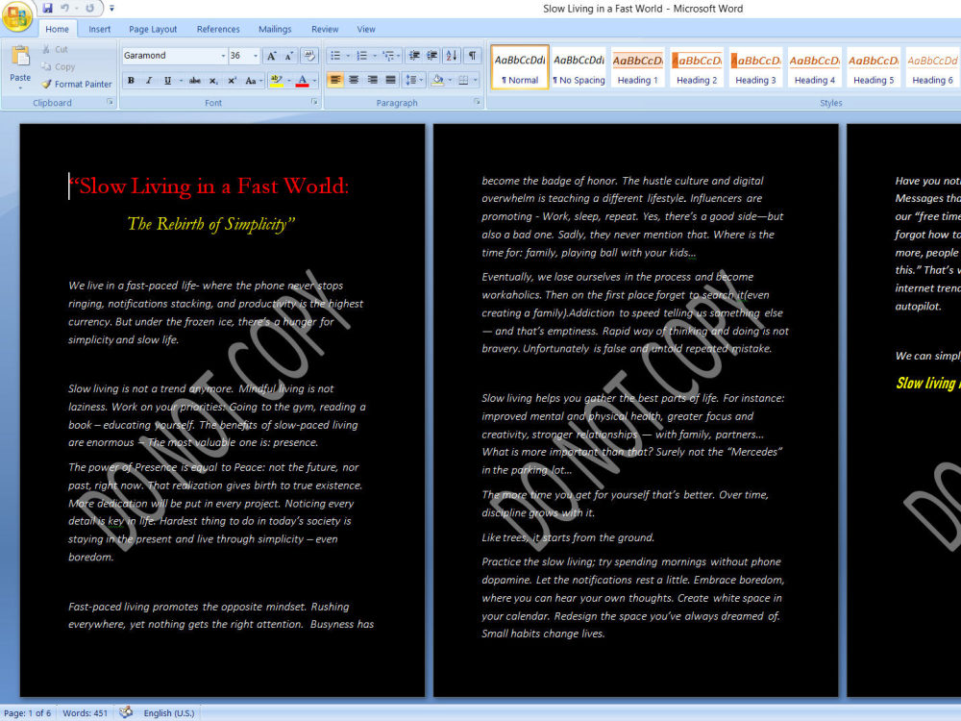Apply the Heading 1 style
This screenshot has width=961, height=721.
coord(637,67)
